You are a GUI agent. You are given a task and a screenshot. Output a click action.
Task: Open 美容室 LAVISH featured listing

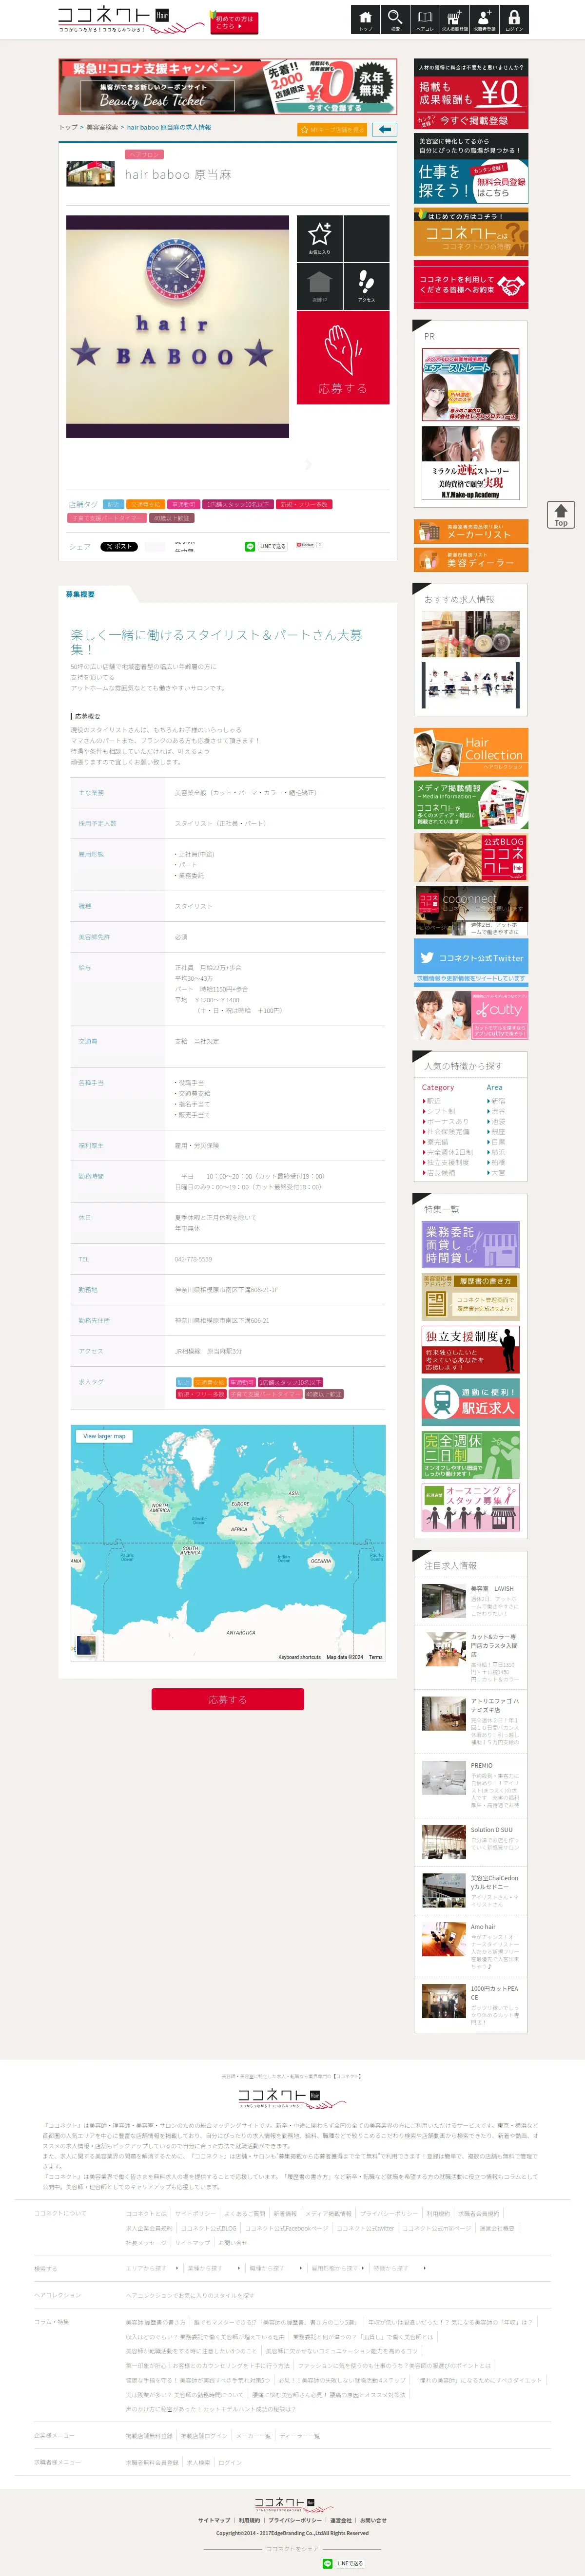click(x=471, y=1601)
